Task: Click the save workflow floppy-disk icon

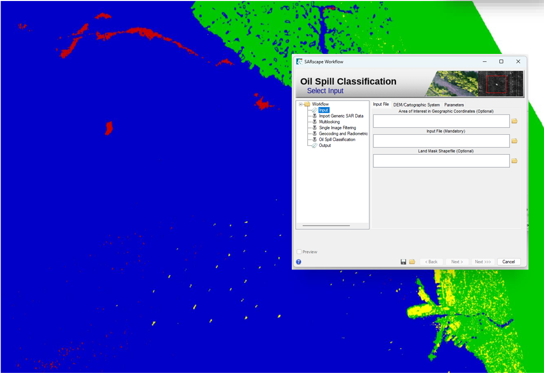Action: click(403, 262)
